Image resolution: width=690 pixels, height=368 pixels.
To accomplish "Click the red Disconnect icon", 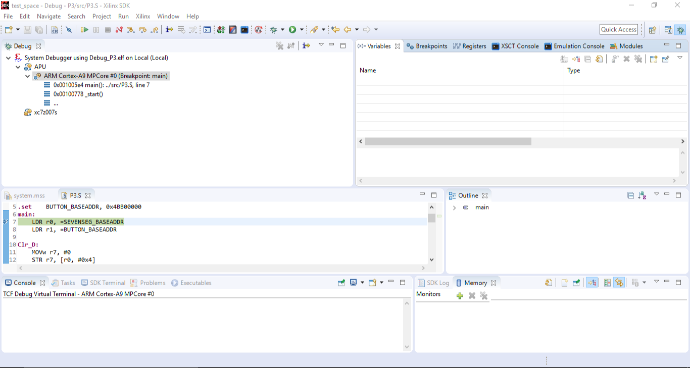I will click(119, 30).
